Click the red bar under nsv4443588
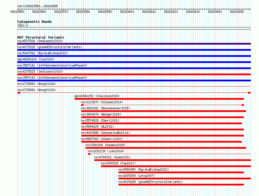The width and height of the screenshot is (259, 196). pyautogui.click(x=163, y=136)
